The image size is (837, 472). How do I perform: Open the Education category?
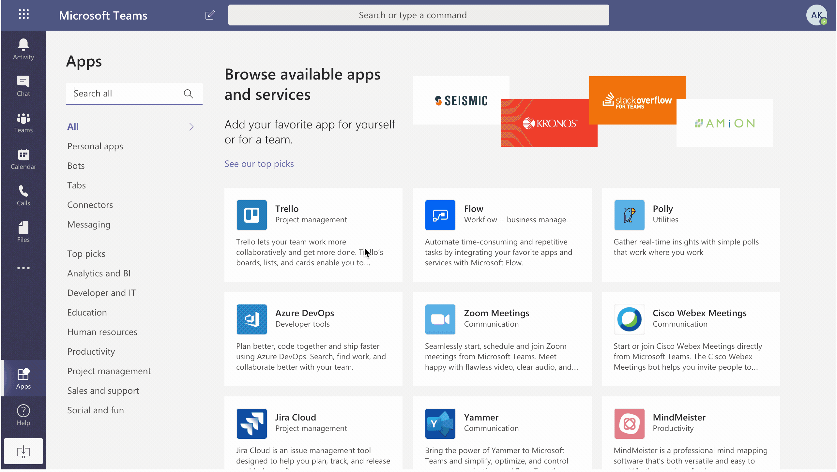tap(87, 313)
